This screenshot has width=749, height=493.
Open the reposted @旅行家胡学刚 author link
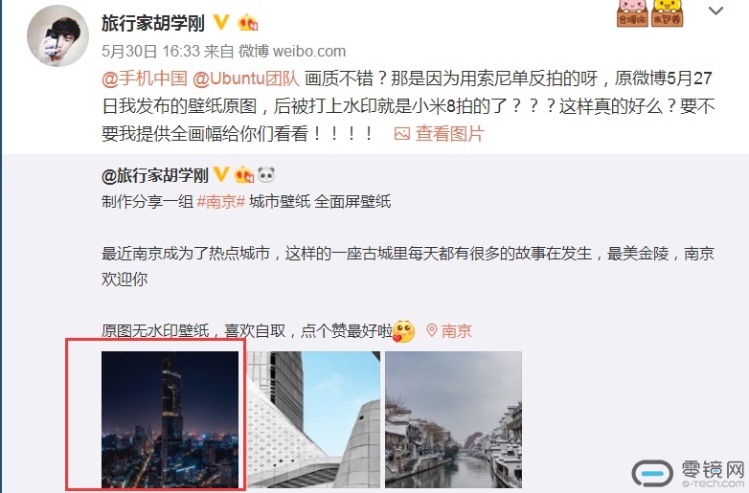[155, 175]
